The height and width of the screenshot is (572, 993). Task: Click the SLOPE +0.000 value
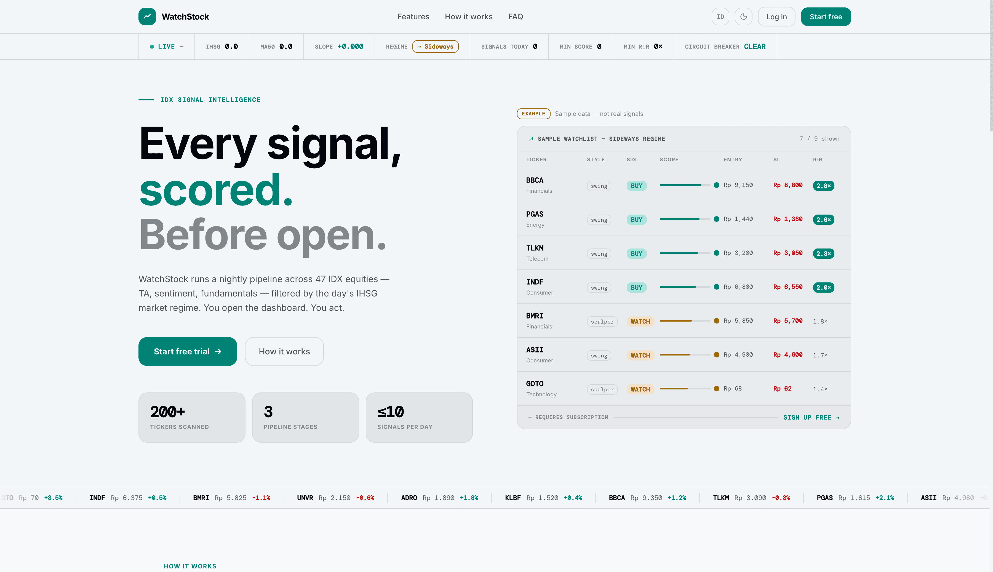click(x=350, y=46)
